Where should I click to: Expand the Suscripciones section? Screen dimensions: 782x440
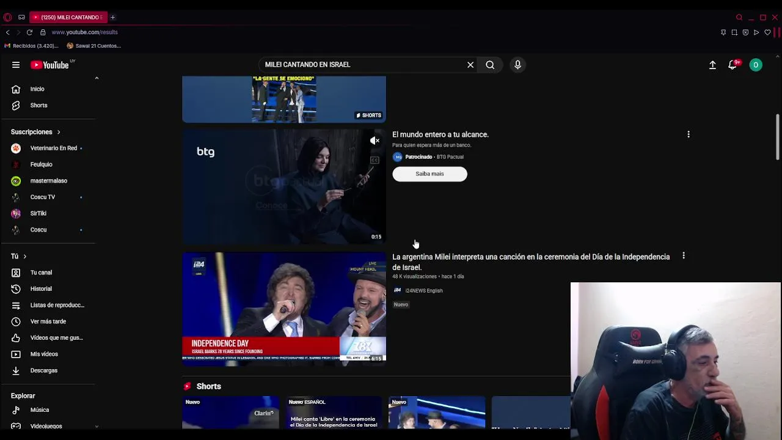pyautogui.click(x=35, y=132)
